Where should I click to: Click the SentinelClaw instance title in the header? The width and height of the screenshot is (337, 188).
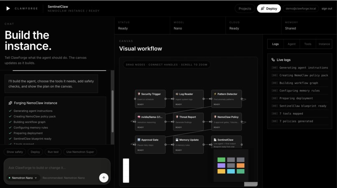(x=58, y=7)
